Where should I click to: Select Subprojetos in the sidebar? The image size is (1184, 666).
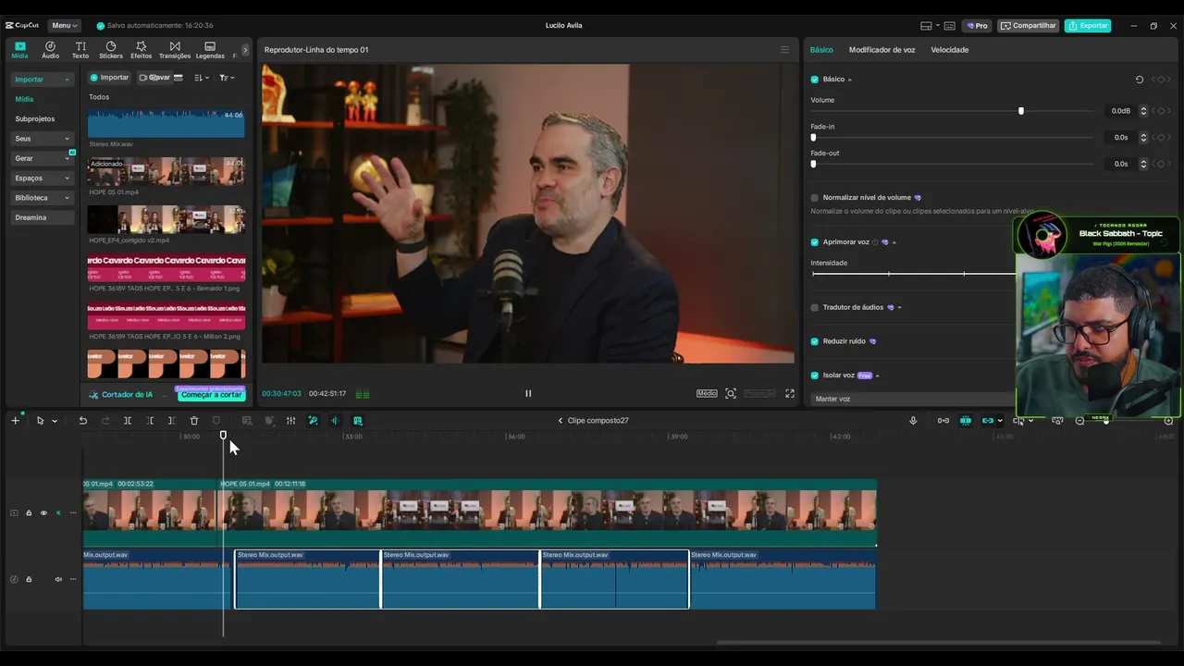point(35,119)
